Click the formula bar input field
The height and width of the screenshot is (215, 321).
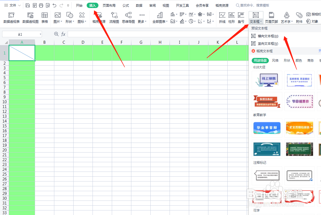click(158, 34)
